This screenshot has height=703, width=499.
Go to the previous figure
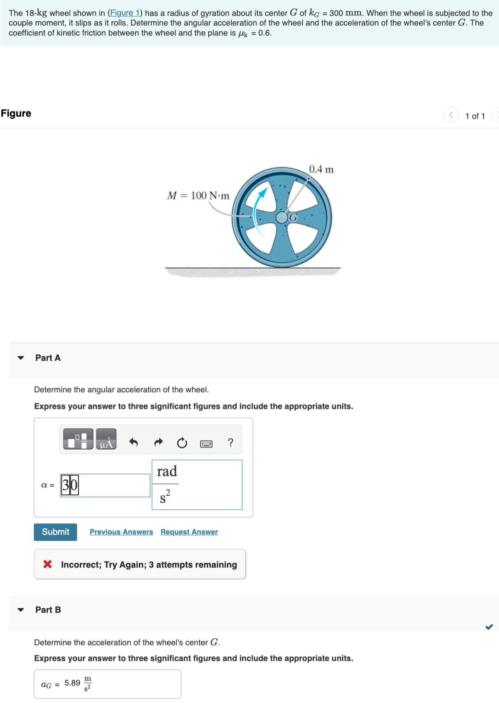[x=451, y=115]
